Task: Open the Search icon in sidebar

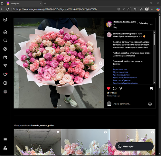Action: tap(5, 40)
